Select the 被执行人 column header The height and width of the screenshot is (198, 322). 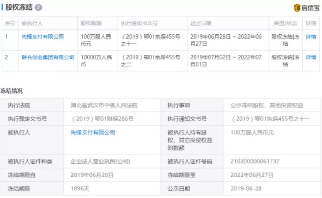[32, 23]
